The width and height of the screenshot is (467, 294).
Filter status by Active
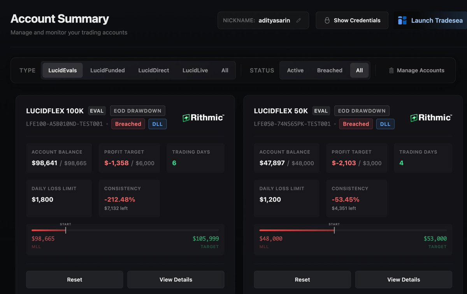point(295,70)
